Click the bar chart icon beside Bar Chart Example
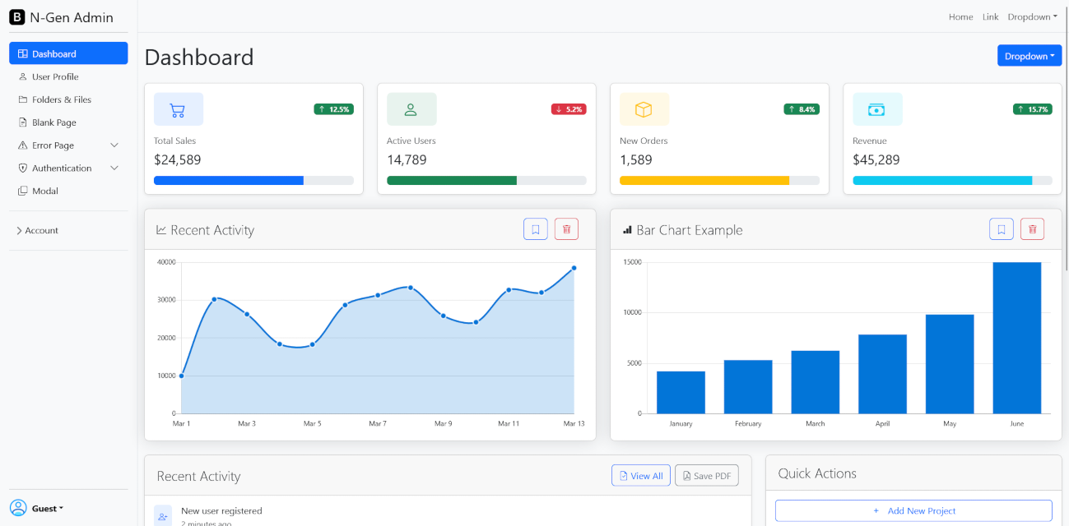 coord(628,230)
